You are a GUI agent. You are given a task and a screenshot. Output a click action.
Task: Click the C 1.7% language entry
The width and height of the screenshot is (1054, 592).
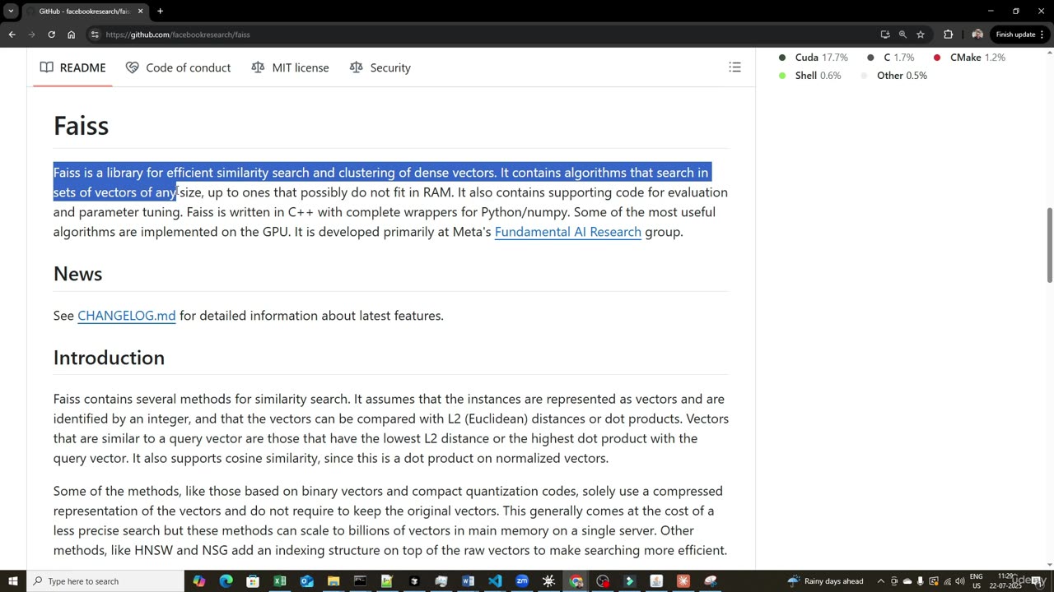(x=891, y=58)
